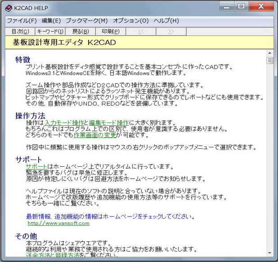Close the K2CAD HELP window
The image size is (278, 262).
coord(261,7)
